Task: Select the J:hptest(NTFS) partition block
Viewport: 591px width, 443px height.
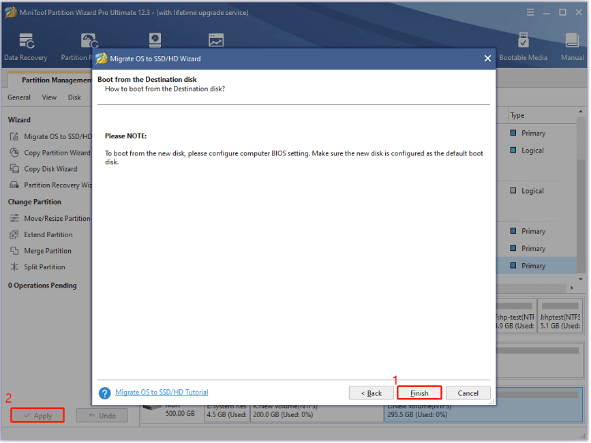Action: [x=560, y=316]
